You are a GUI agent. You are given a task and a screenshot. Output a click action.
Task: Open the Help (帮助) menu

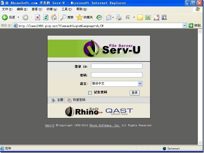[x=81, y=9]
